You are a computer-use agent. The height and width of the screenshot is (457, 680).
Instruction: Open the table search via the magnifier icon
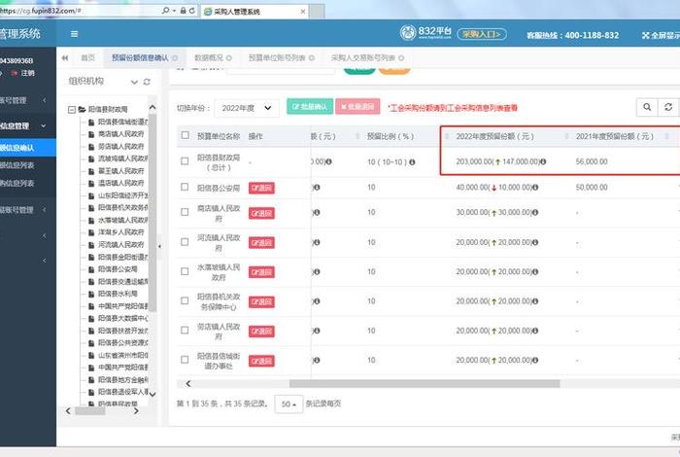(647, 107)
